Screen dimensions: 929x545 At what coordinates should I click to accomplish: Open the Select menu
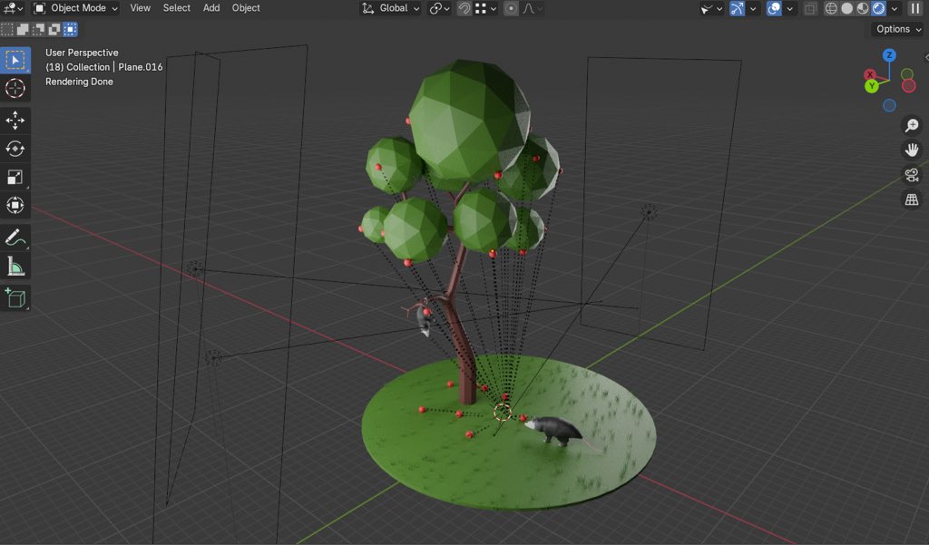coord(177,8)
